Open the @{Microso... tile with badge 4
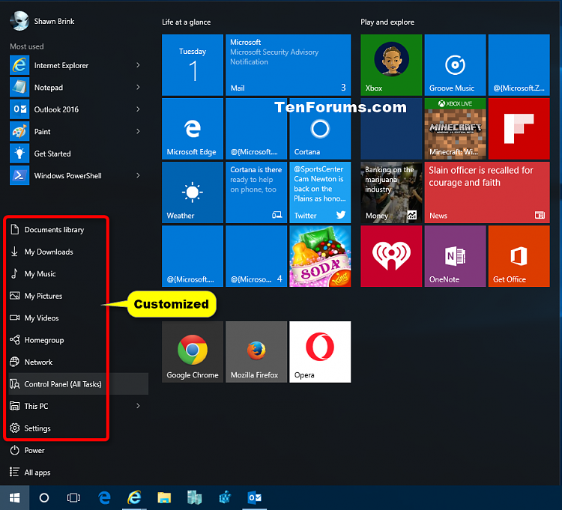 coord(256,256)
